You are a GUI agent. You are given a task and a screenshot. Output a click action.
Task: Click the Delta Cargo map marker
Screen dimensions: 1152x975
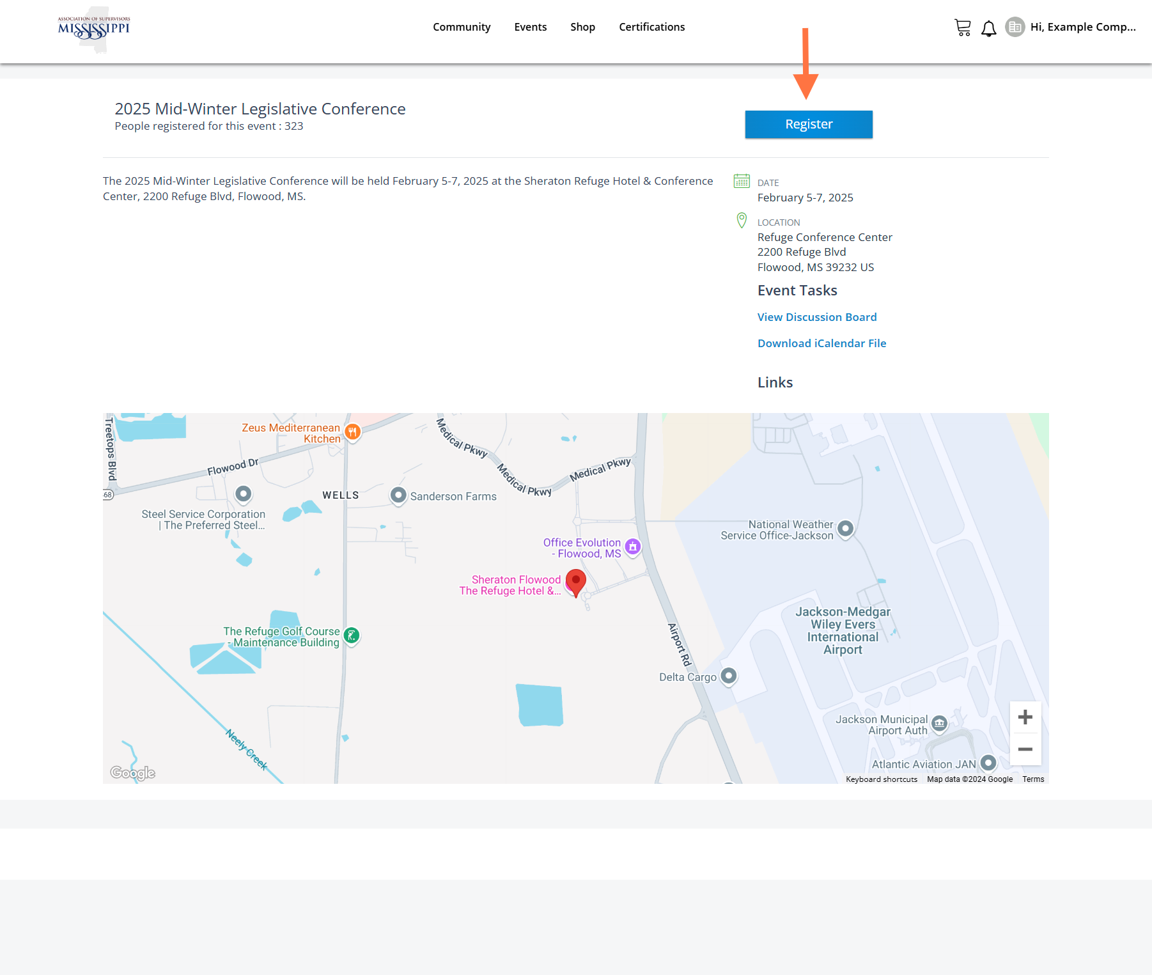pyautogui.click(x=729, y=676)
